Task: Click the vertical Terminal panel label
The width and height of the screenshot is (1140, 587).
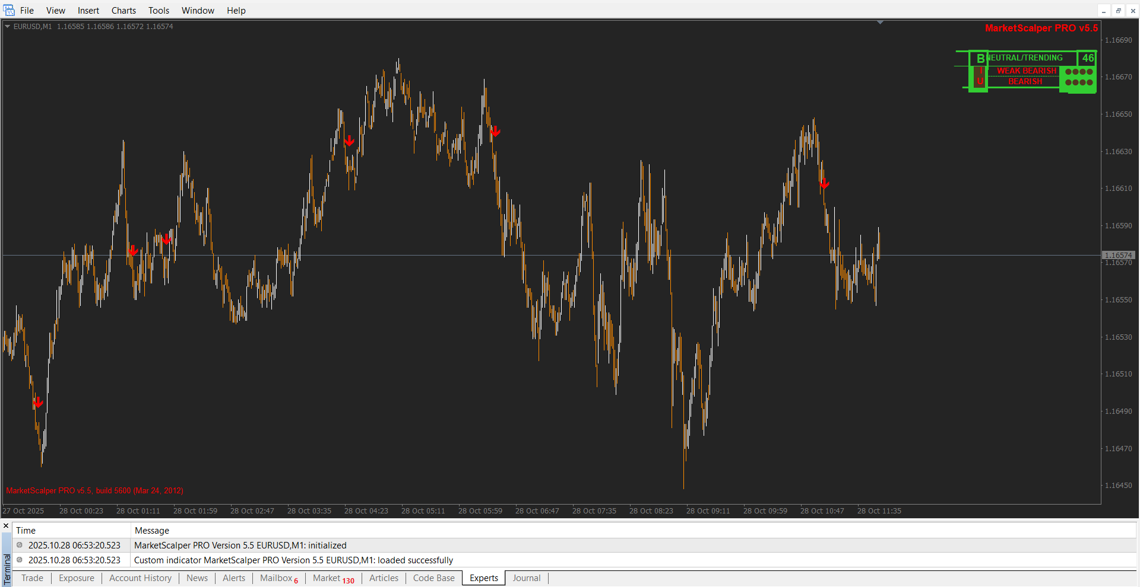Action: (7, 570)
